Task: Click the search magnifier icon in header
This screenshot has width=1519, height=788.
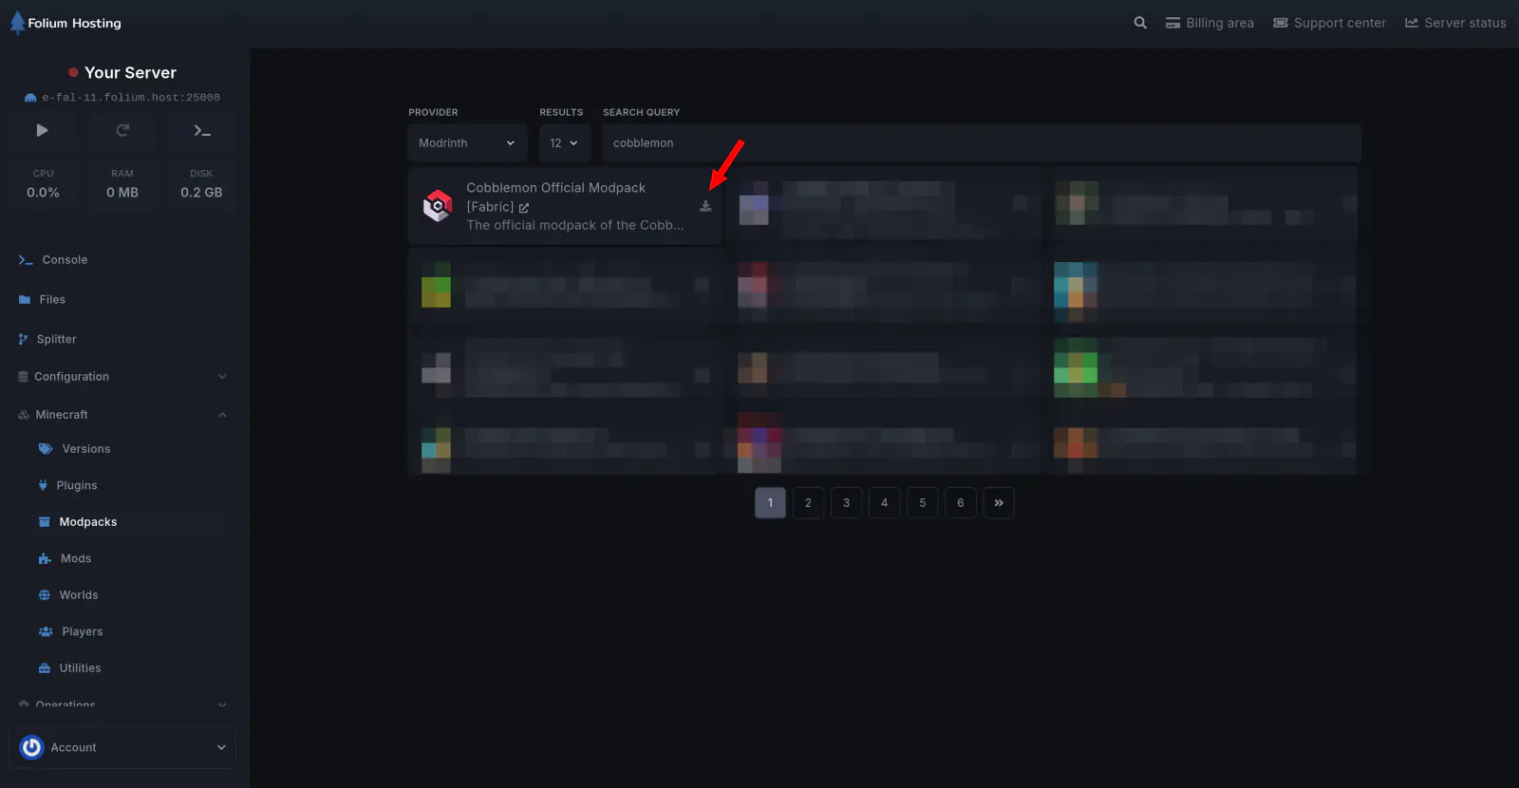Action: 1140,23
